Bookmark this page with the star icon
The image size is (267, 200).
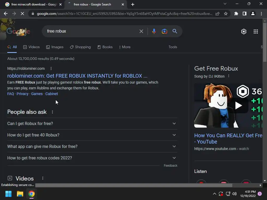pyautogui.click(x=226, y=14)
